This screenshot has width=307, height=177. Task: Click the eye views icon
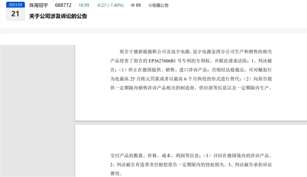tap(132, 5)
